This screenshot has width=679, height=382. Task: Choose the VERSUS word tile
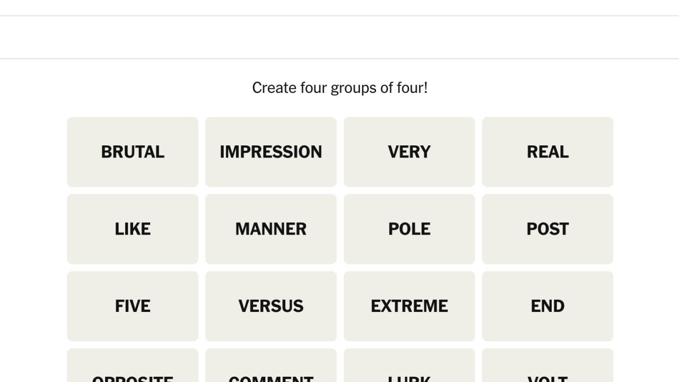click(x=271, y=306)
